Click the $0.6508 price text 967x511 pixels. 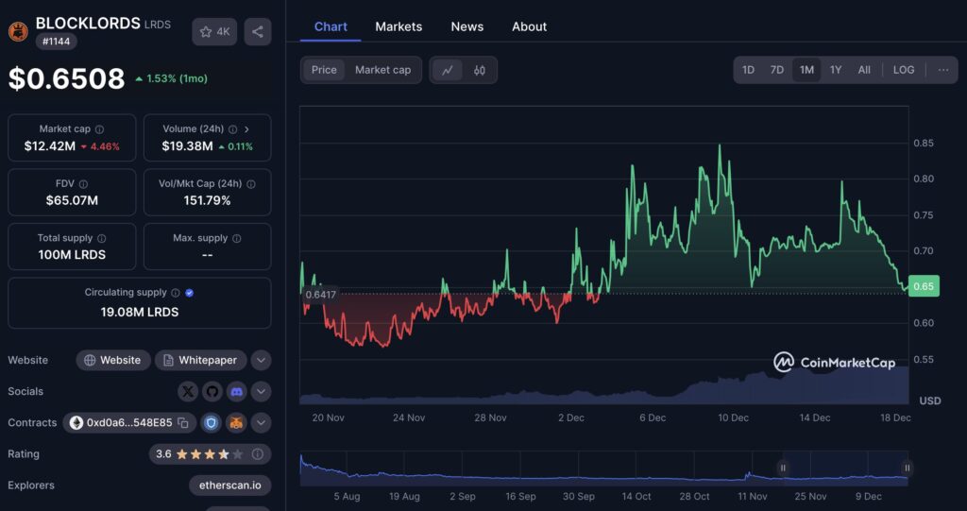click(x=67, y=79)
